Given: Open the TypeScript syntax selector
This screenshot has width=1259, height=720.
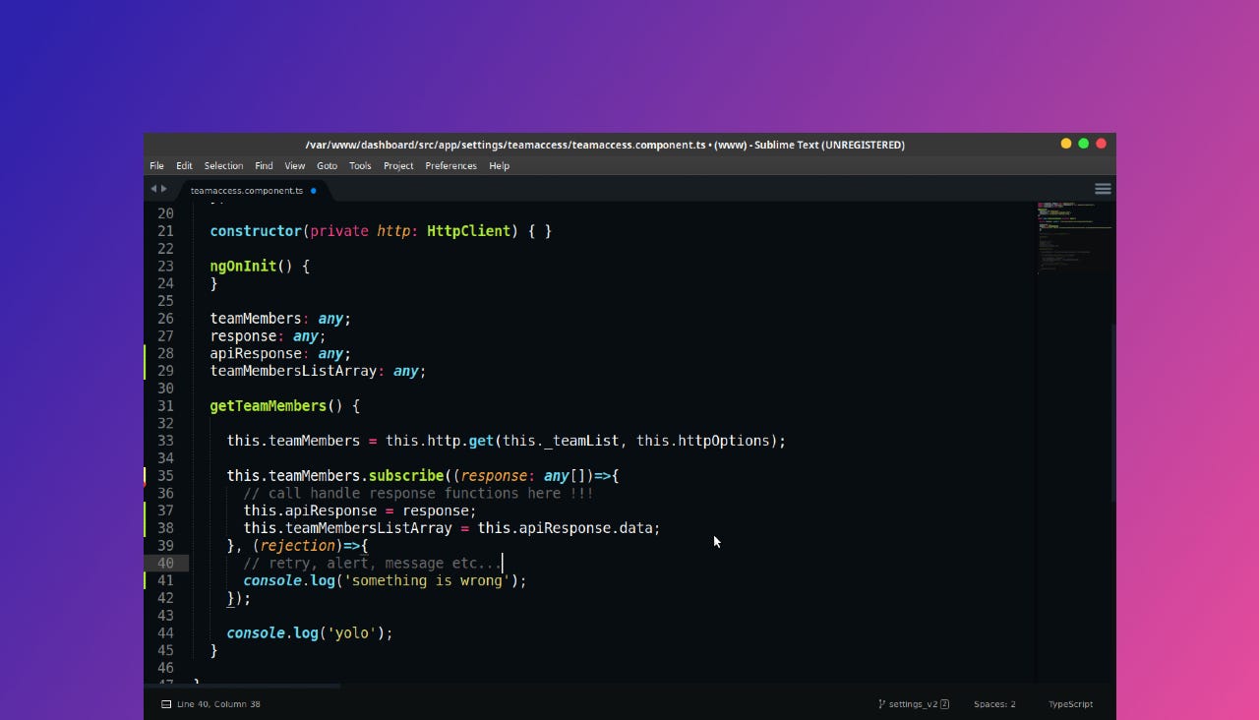Looking at the screenshot, I should coord(1070,704).
